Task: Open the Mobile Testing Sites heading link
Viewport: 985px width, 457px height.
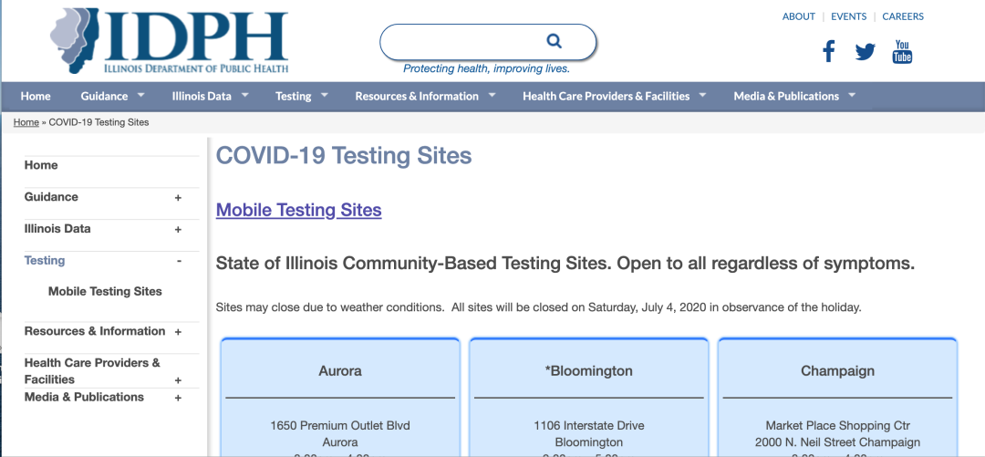Action: tap(298, 210)
